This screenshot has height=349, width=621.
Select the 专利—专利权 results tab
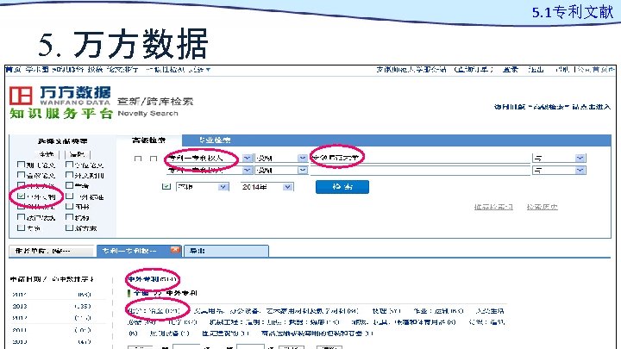click(139, 251)
